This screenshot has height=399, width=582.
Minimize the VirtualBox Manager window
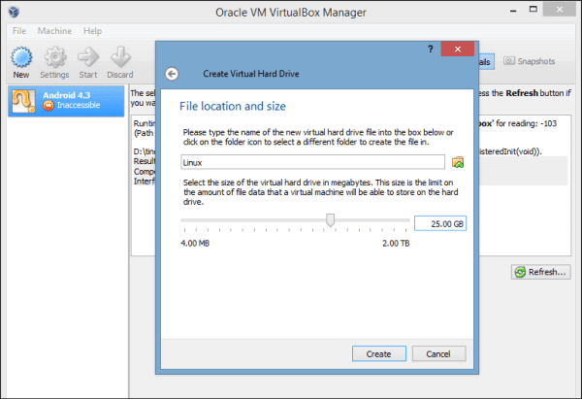[x=513, y=11]
